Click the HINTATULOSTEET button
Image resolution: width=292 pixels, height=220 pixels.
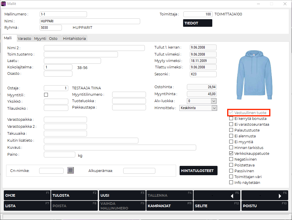[199, 171]
